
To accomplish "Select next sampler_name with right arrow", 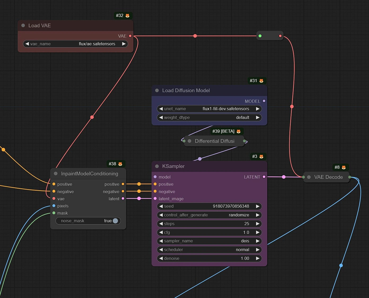I will point(258,241).
